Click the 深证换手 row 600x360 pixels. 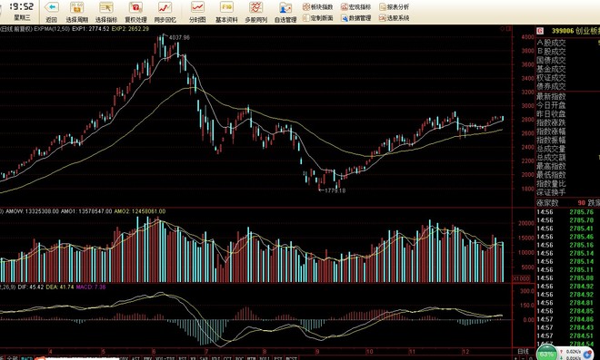[x=551, y=192]
